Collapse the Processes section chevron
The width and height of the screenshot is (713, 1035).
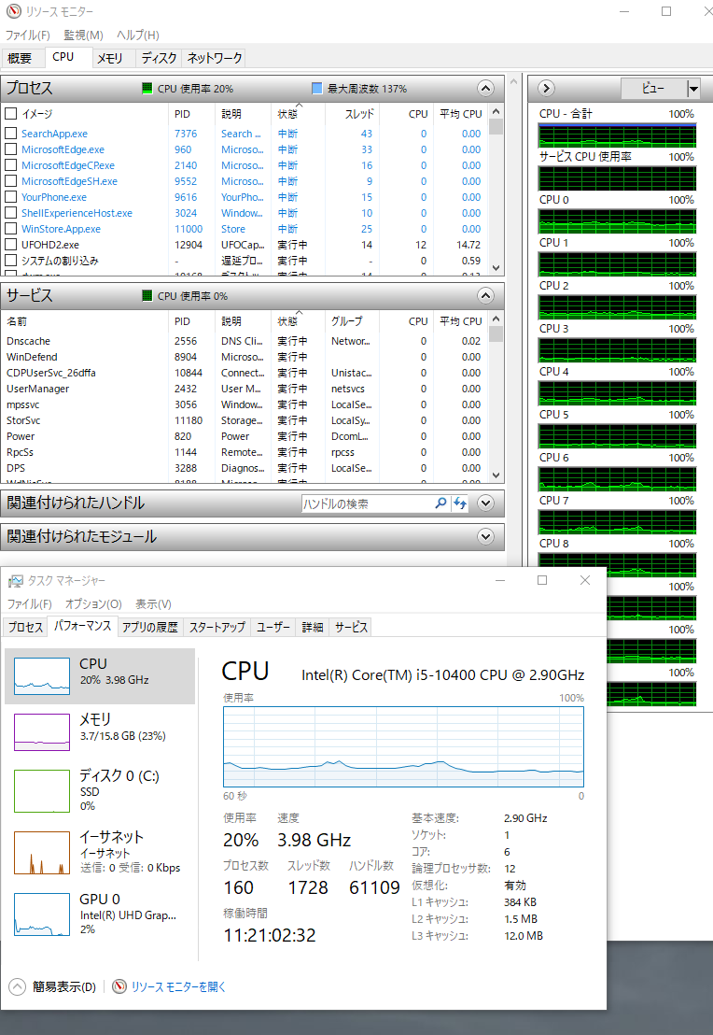click(484, 89)
